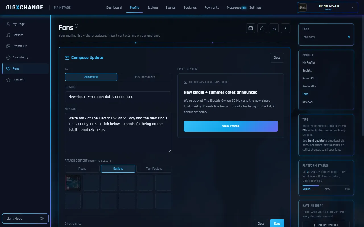The height and width of the screenshot is (227, 364).
Task: Open Messages (11) in top navigation
Action: (x=237, y=7)
